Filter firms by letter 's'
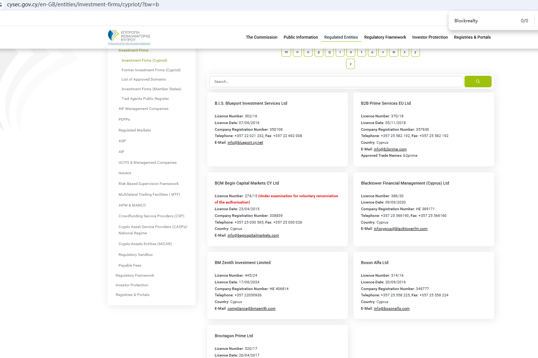 pyautogui.click(x=351, y=52)
